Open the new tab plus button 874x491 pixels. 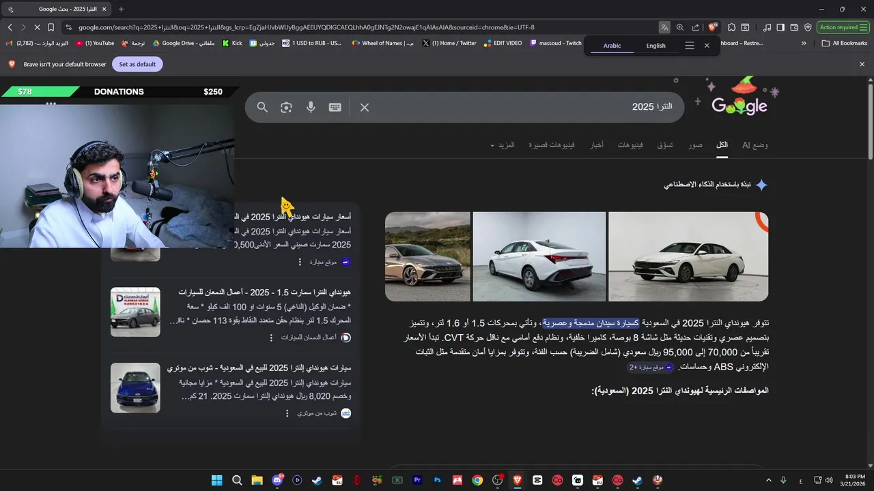121,9
